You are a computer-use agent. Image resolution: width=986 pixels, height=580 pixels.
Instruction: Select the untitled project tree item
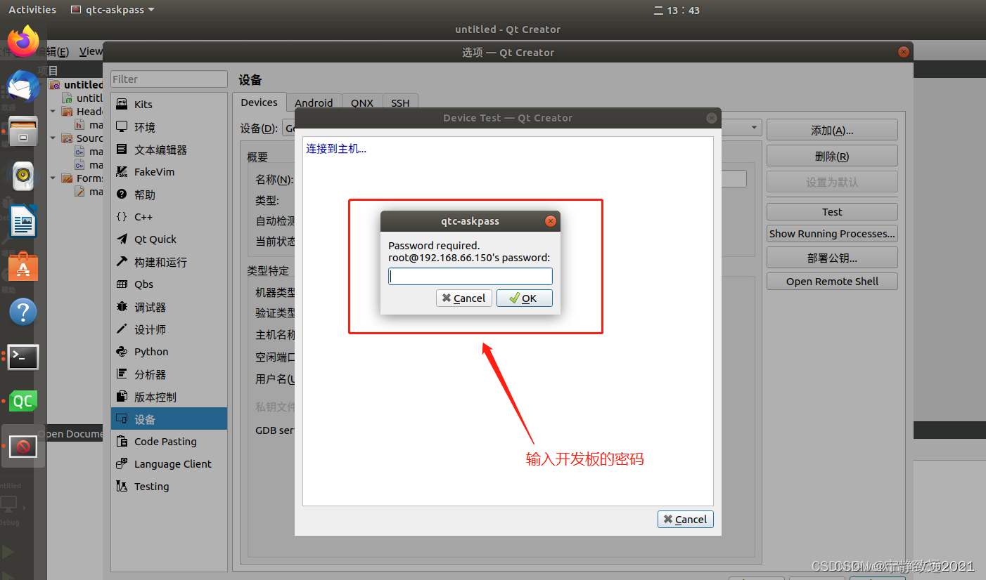click(76, 85)
